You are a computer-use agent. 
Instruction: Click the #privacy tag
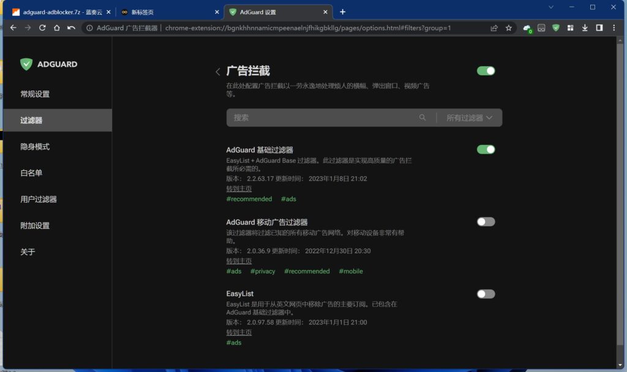point(263,271)
